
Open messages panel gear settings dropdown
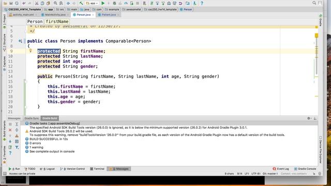(309, 118)
